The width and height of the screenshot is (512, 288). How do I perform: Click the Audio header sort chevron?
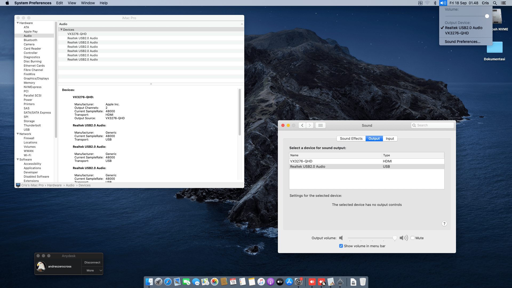[242, 24]
